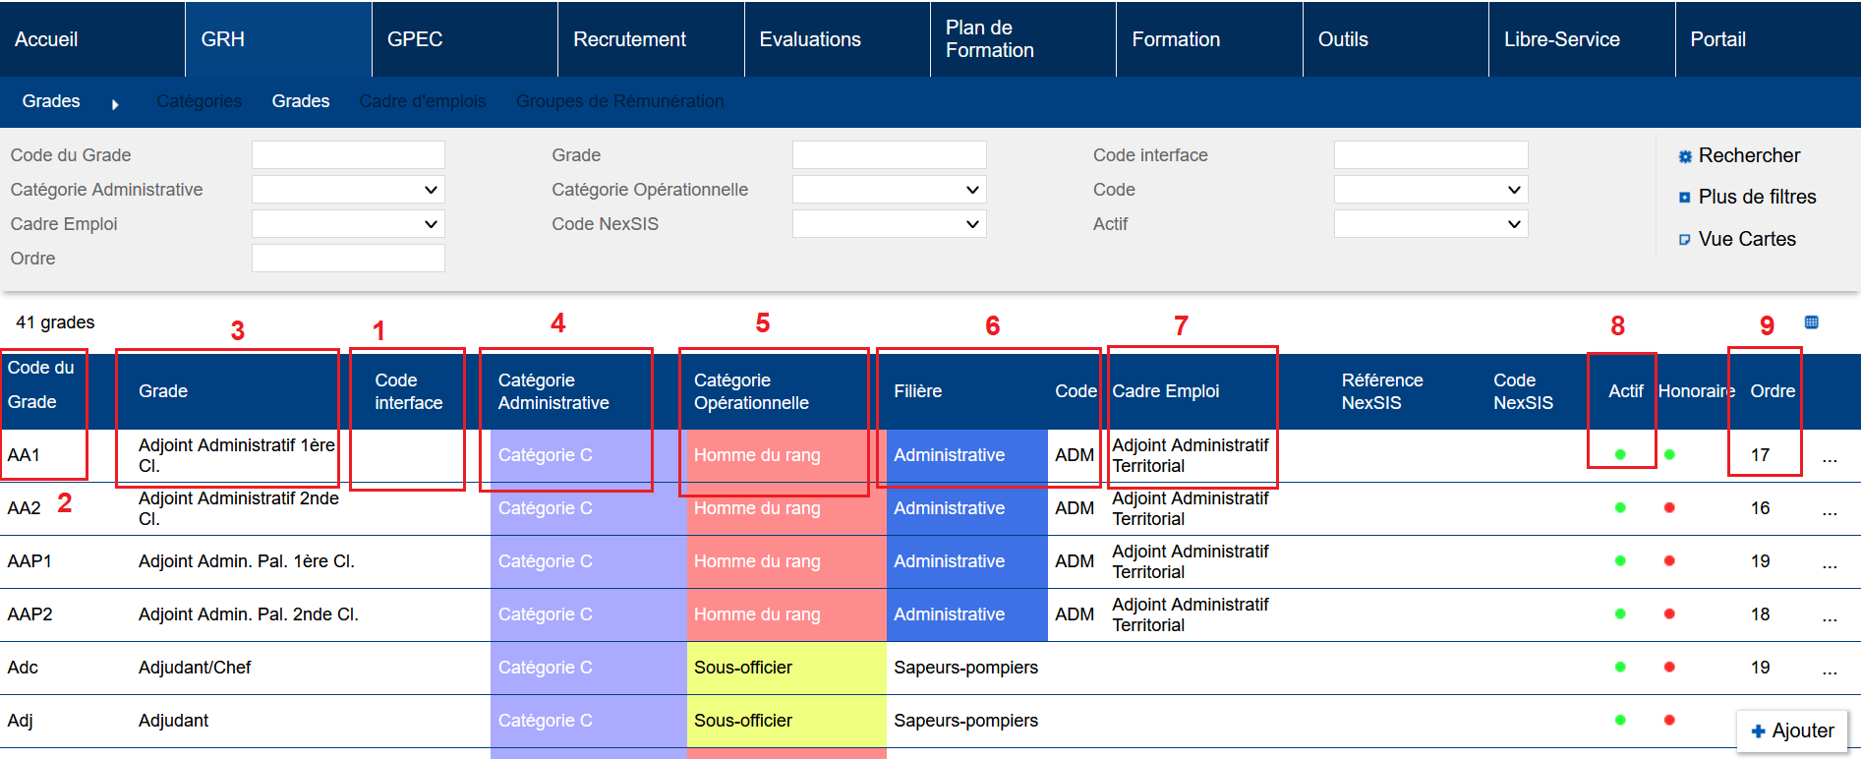Click the arrow beside Grades breadcrumb

(115, 104)
